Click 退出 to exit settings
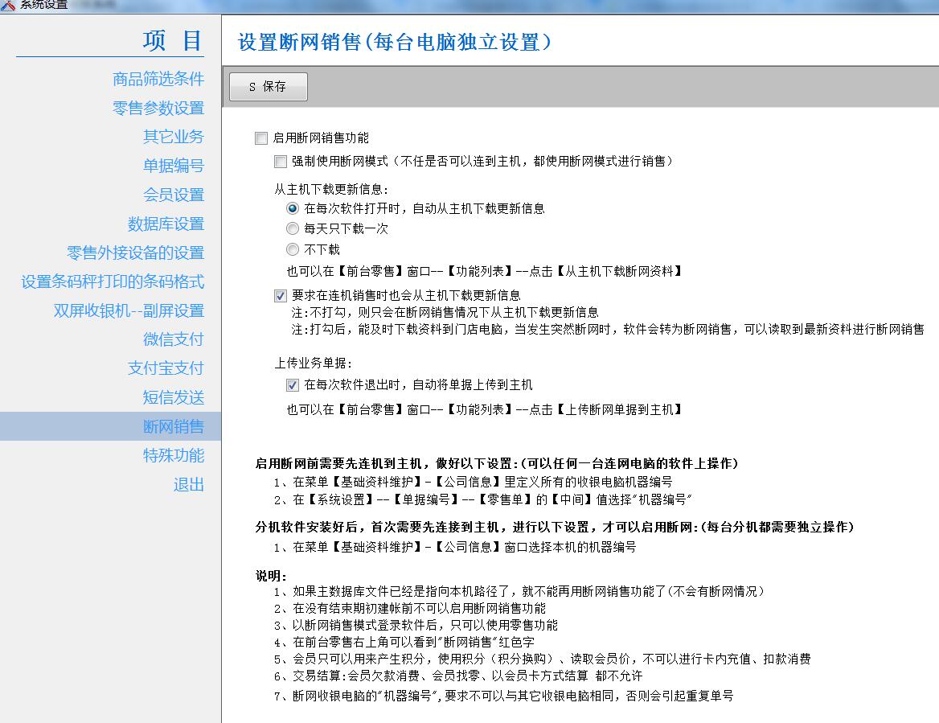The image size is (939, 723). [189, 484]
